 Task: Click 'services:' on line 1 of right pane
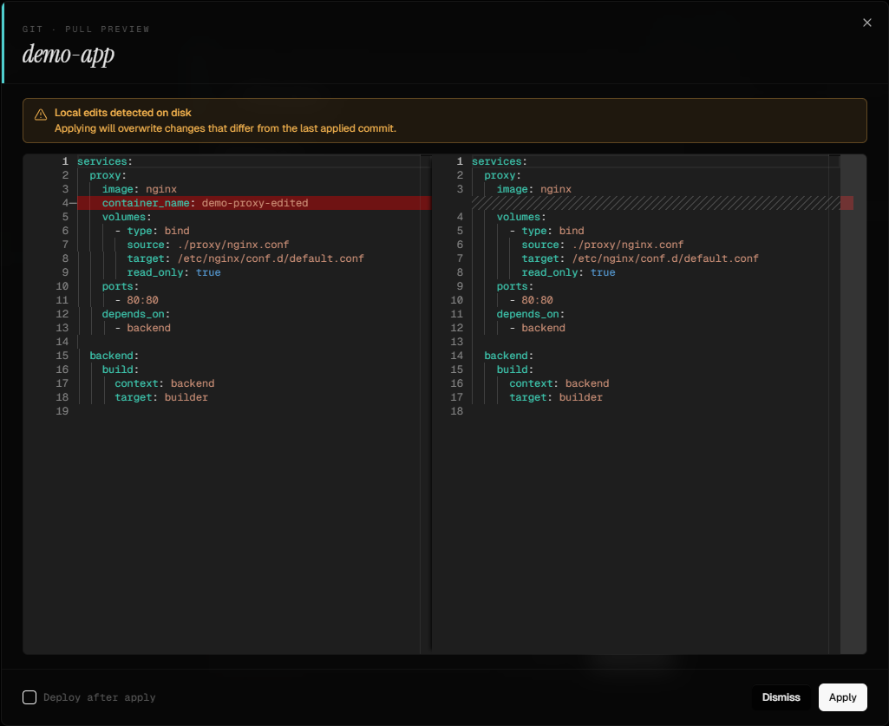pyautogui.click(x=500, y=161)
